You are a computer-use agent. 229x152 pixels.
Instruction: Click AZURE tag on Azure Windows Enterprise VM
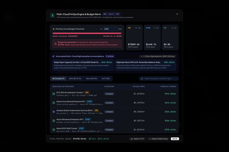click(x=88, y=119)
